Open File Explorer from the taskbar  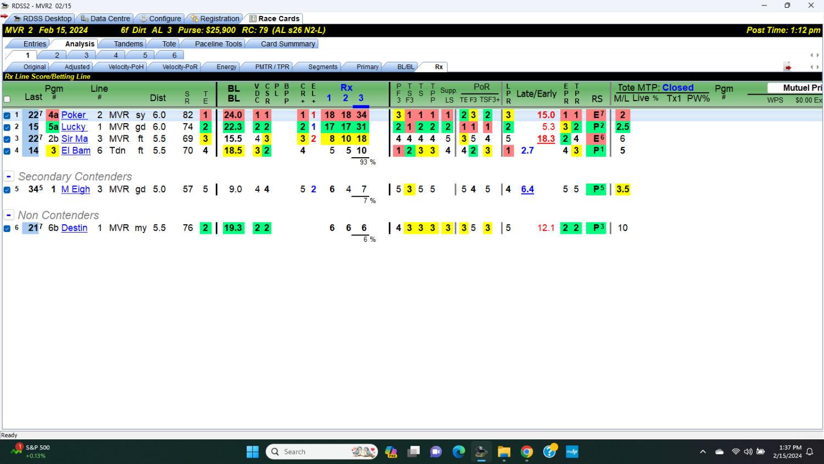(504, 452)
